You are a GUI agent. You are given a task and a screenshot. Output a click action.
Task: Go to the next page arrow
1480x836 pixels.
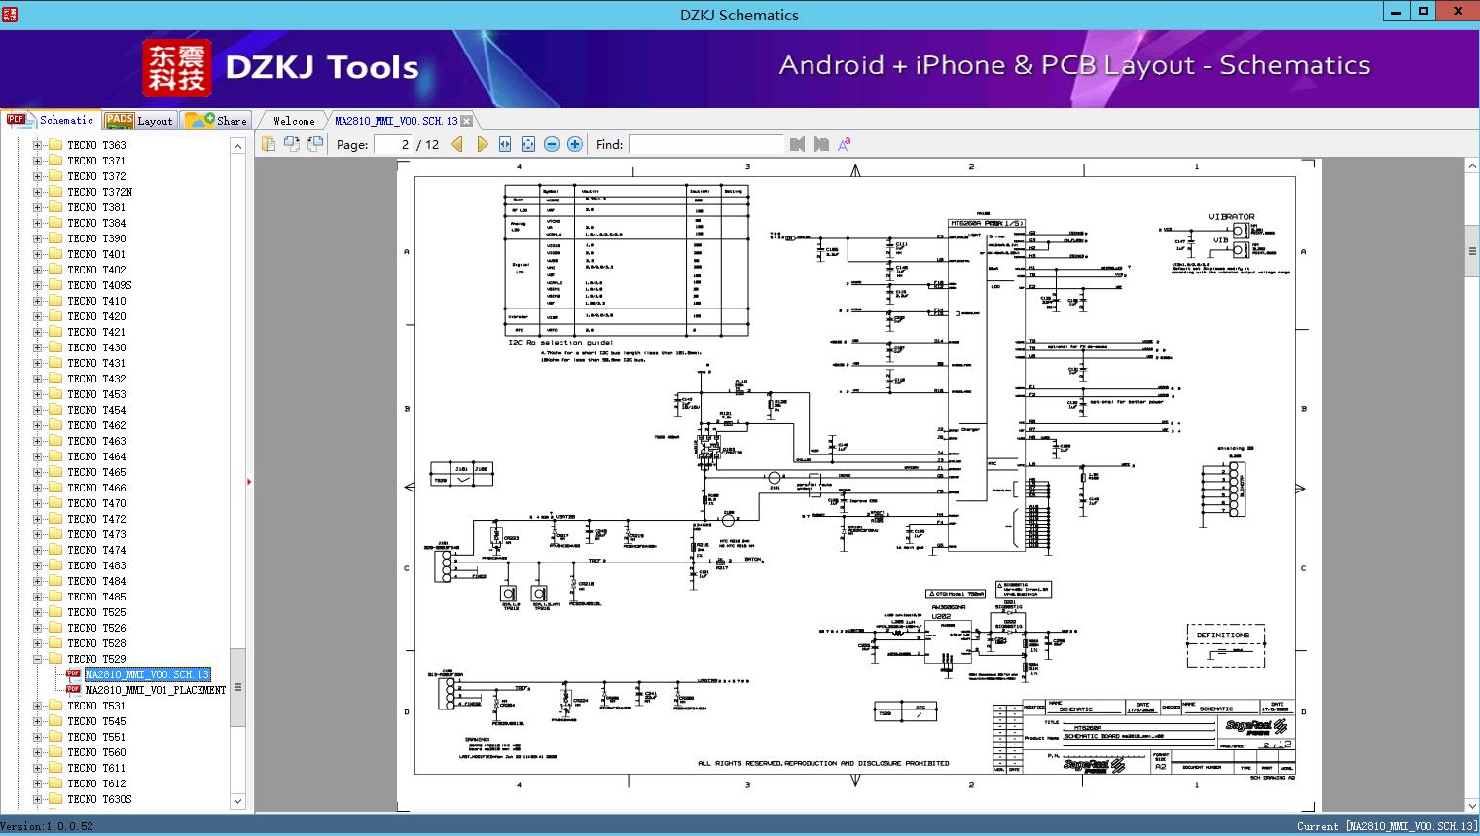pos(482,144)
